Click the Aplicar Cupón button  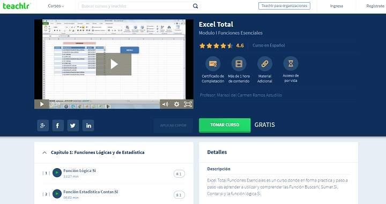(x=173, y=125)
